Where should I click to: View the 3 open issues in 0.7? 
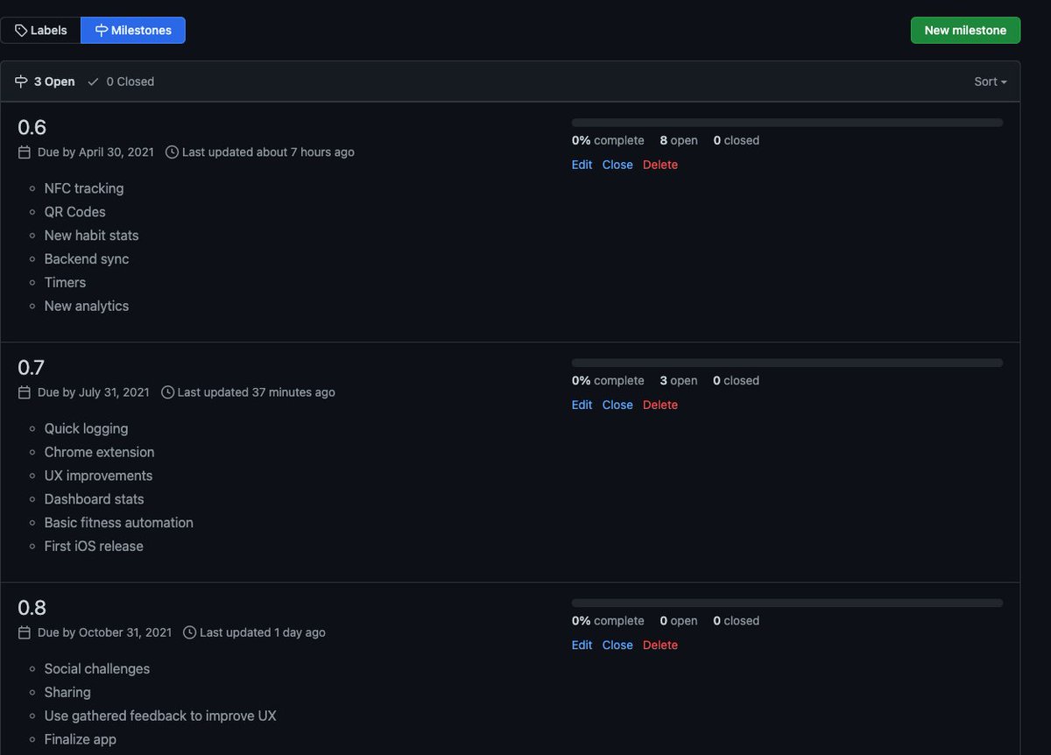(x=679, y=380)
